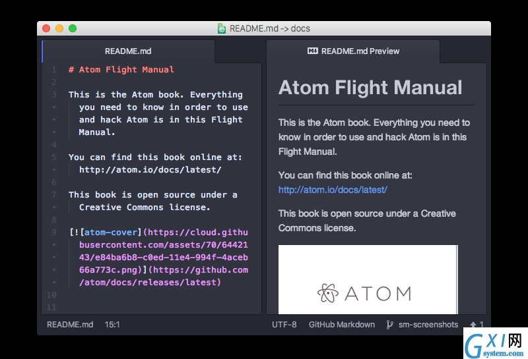Click line number 9 in the gutter
This screenshot has width=528, height=359.
pyautogui.click(x=54, y=233)
